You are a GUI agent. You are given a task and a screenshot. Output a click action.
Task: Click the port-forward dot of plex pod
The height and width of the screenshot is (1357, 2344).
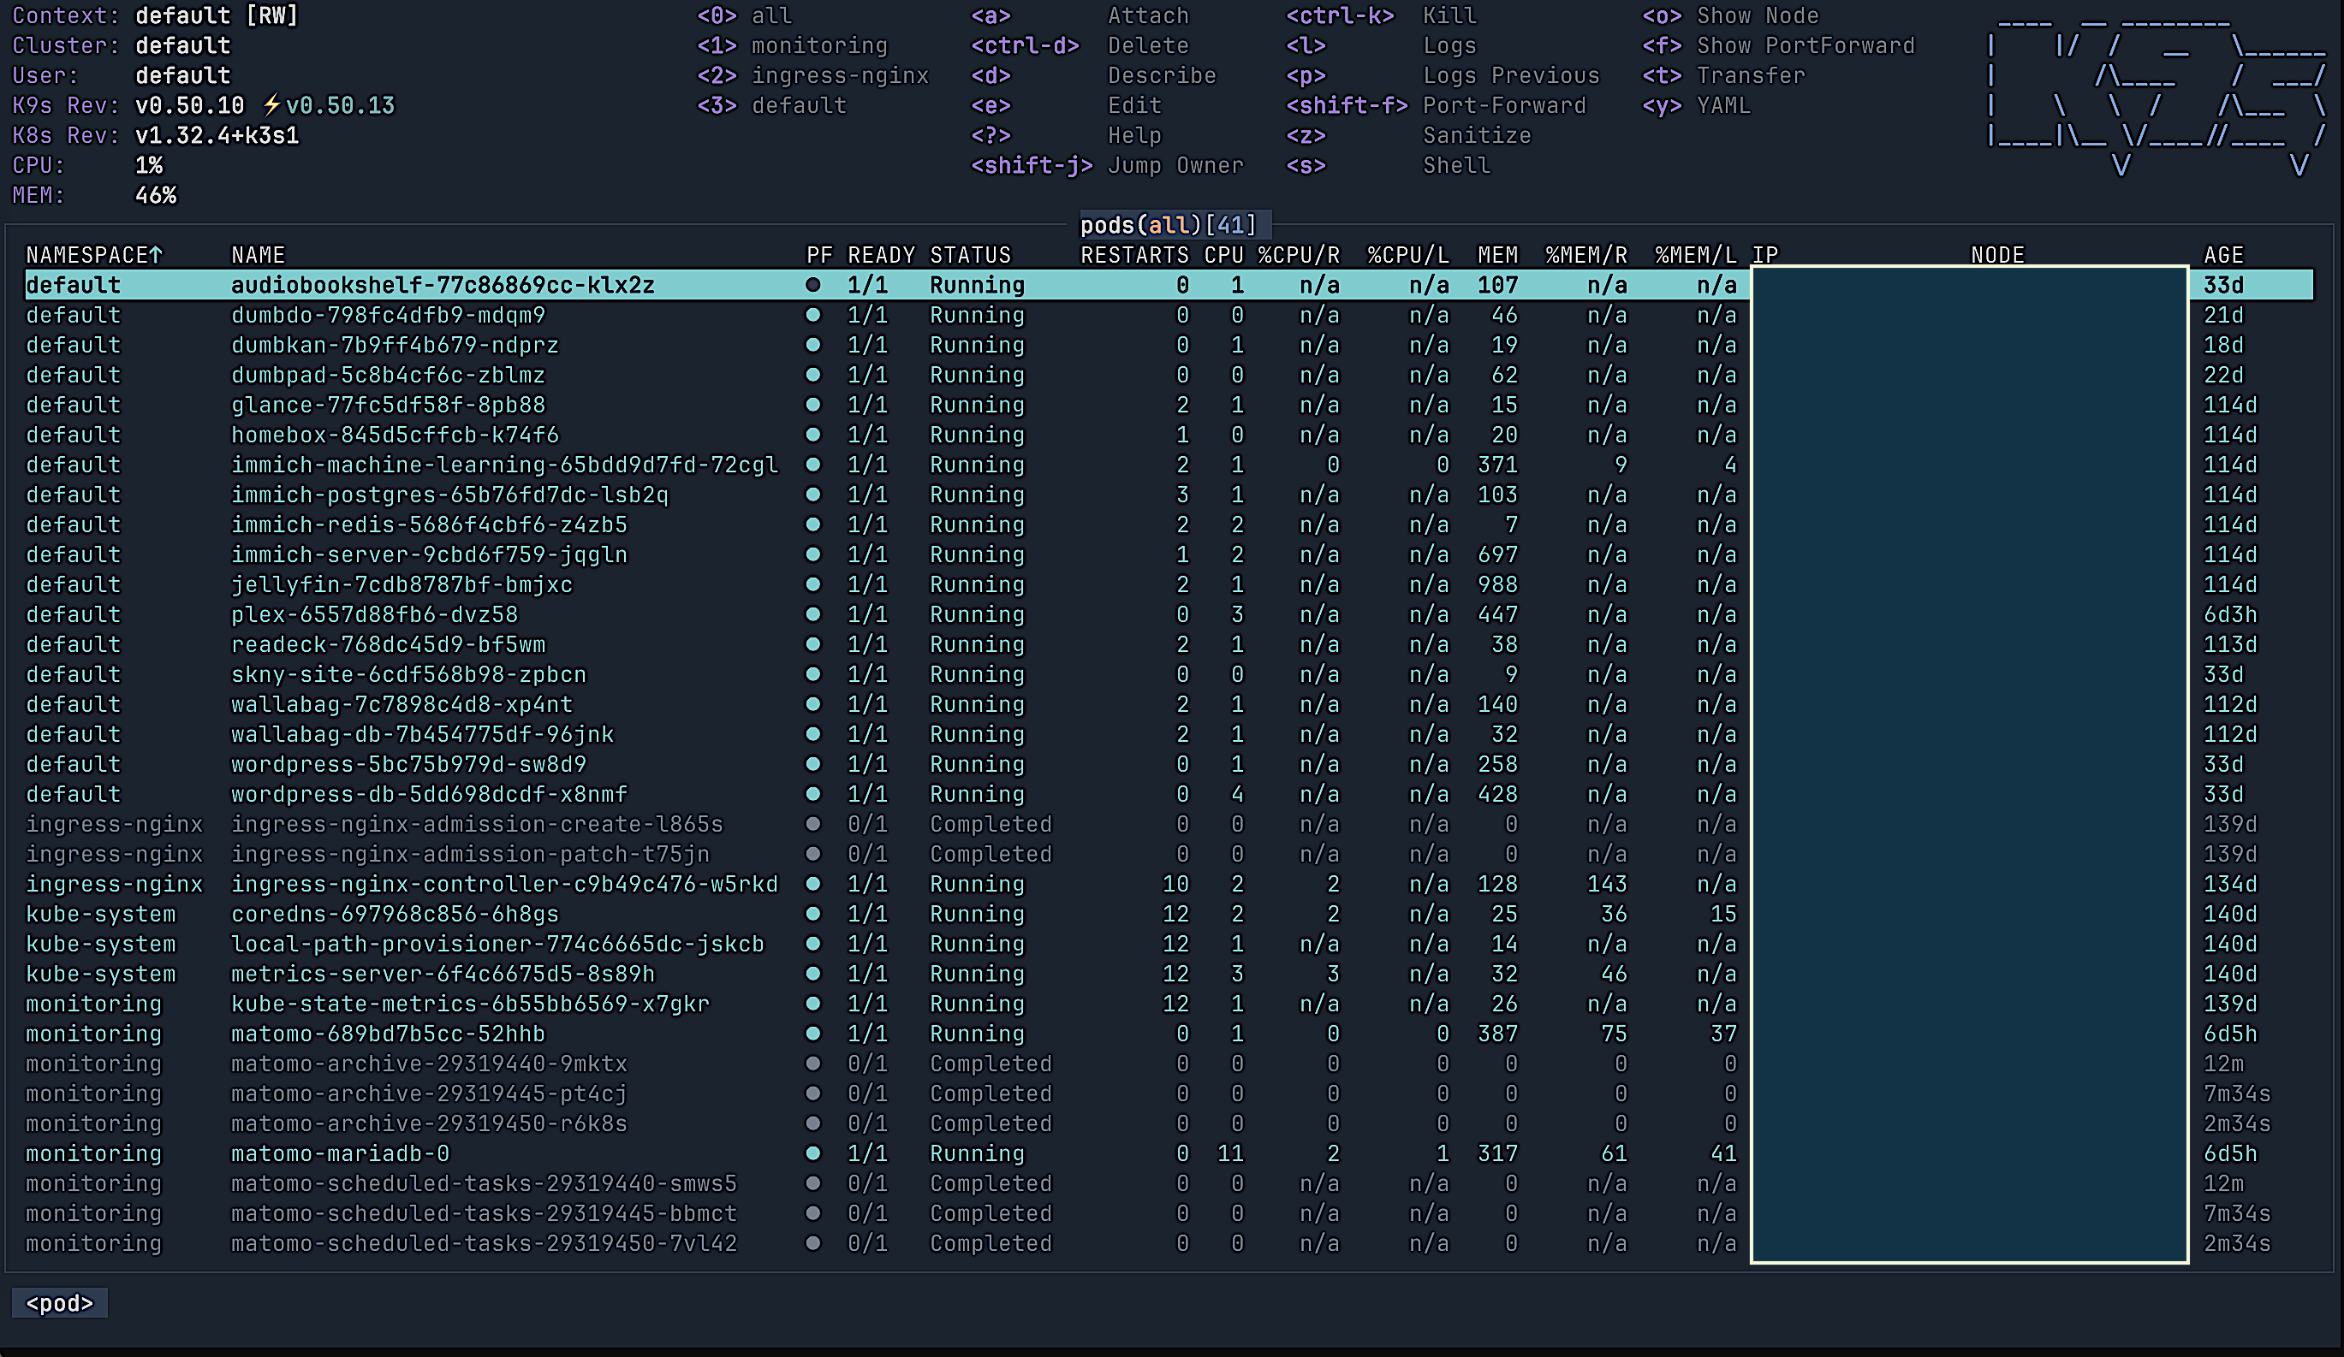(813, 614)
